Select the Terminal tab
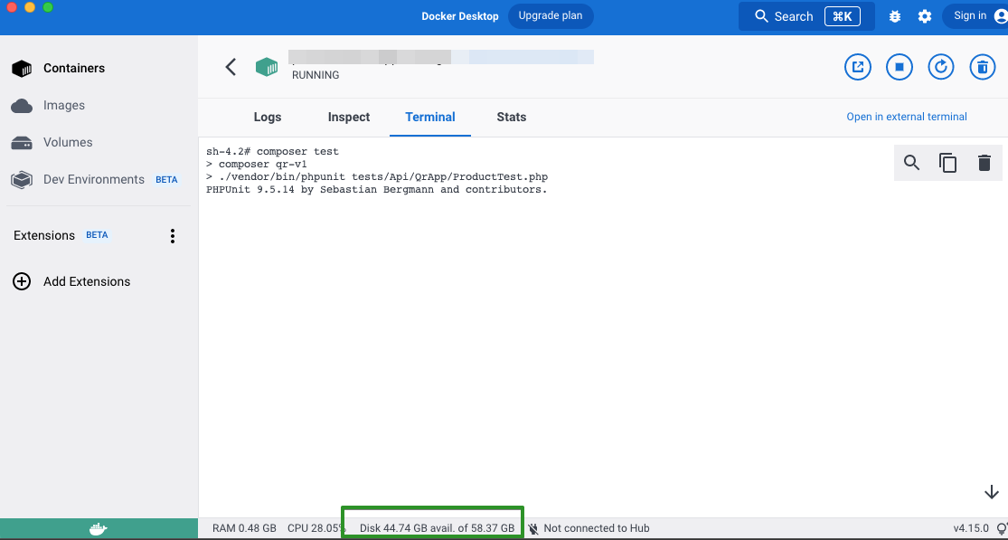Image resolution: width=1008 pixels, height=540 pixels. [430, 117]
